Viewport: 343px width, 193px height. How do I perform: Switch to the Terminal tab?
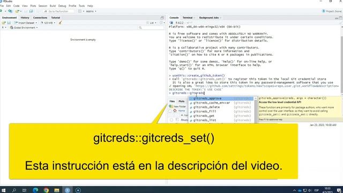(x=188, y=18)
